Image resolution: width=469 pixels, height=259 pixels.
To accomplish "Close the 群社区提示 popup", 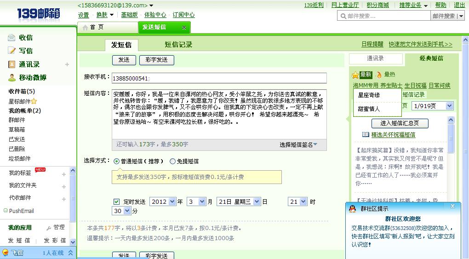I will 452,206.
